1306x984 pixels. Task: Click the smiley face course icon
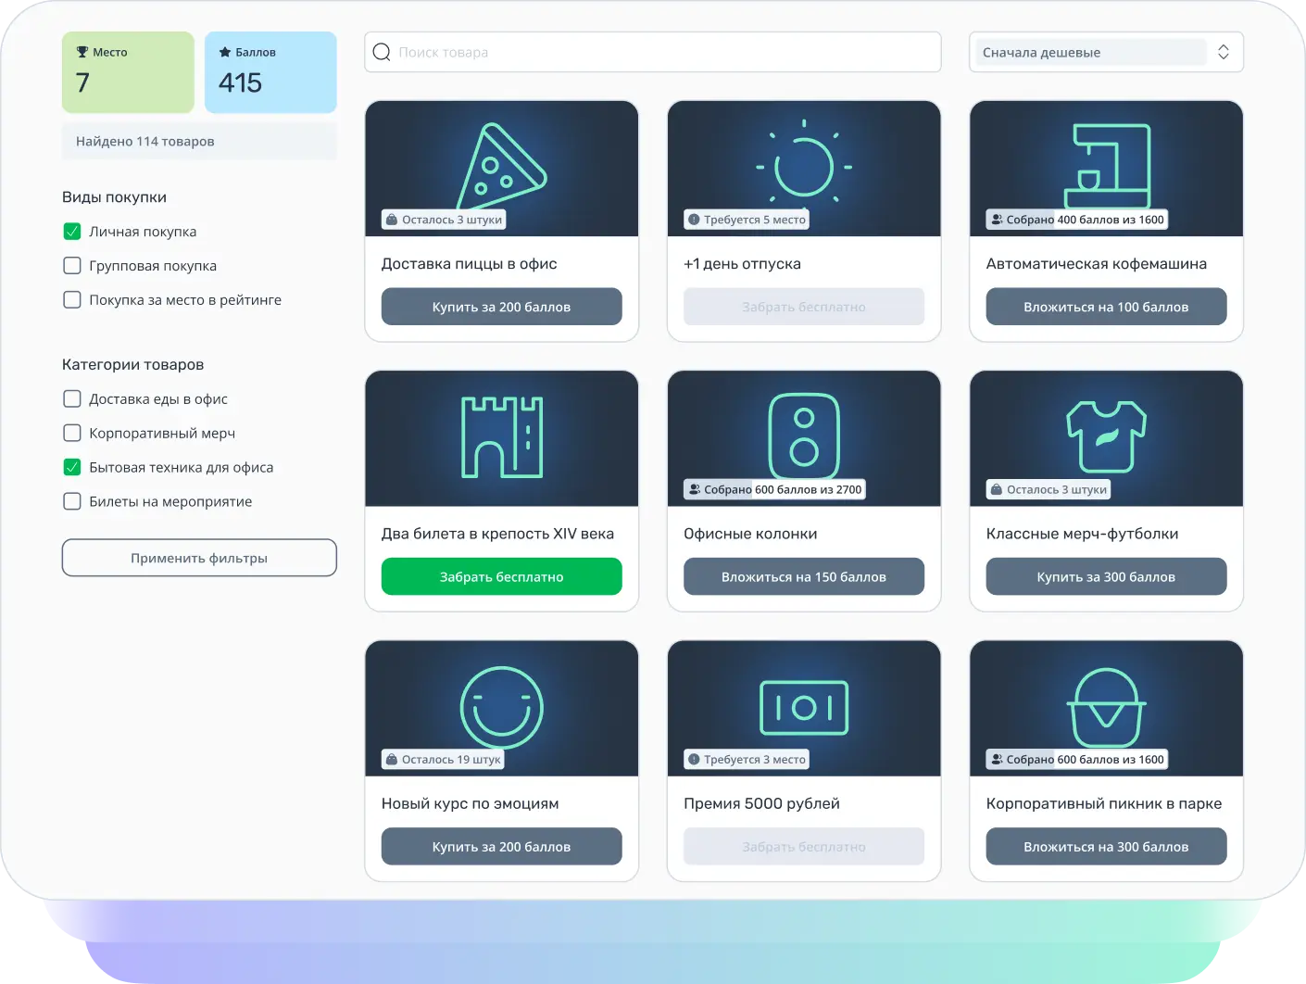point(502,708)
